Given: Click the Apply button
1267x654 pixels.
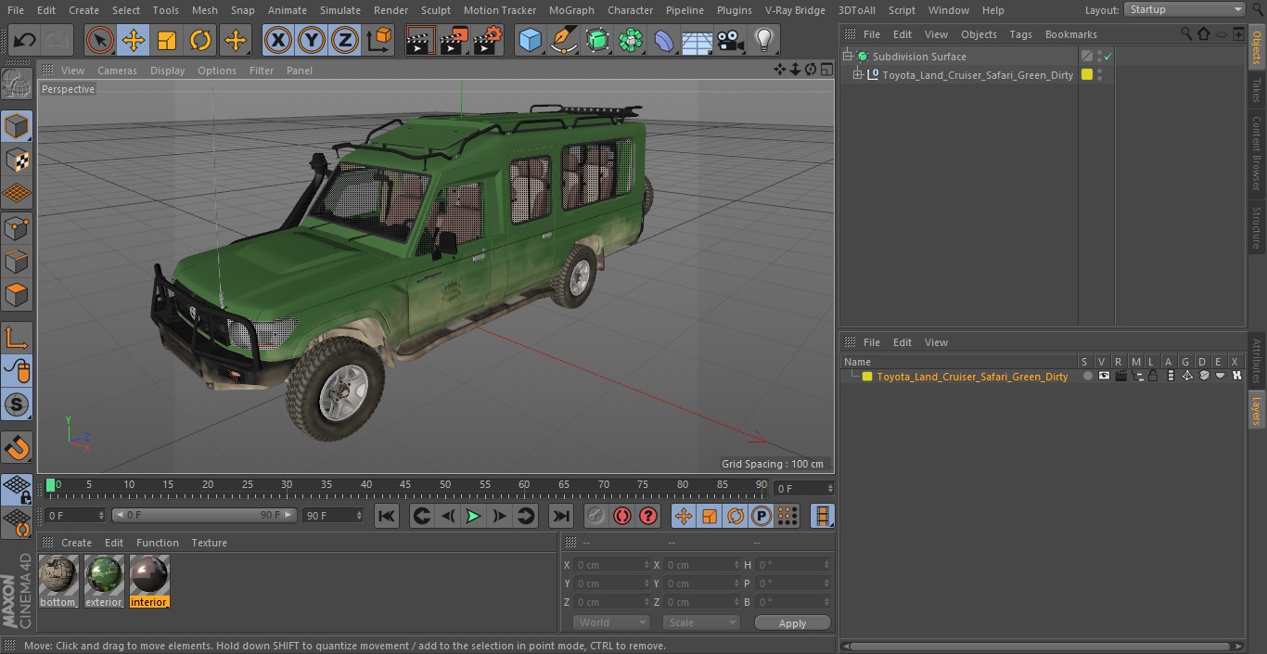Looking at the screenshot, I should pos(792,622).
